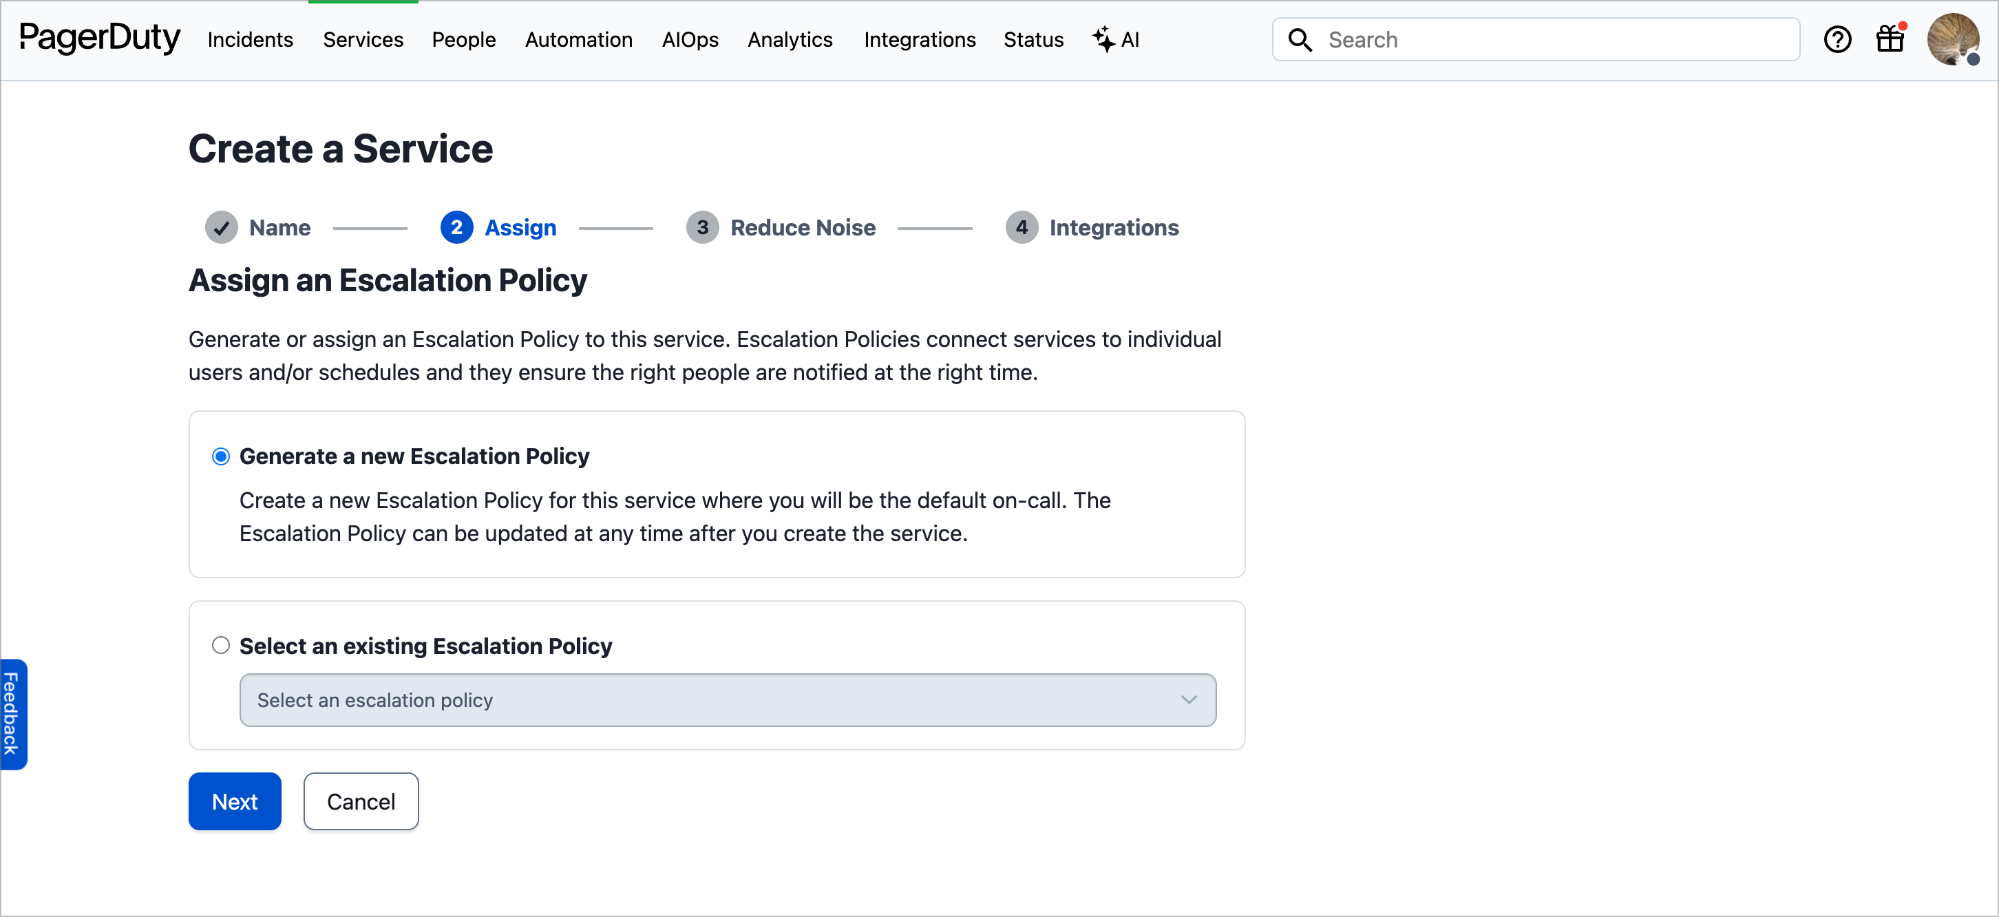Click the search magnifier icon
Image resolution: width=1999 pixels, height=917 pixels.
pyautogui.click(x=1300, y=41)
